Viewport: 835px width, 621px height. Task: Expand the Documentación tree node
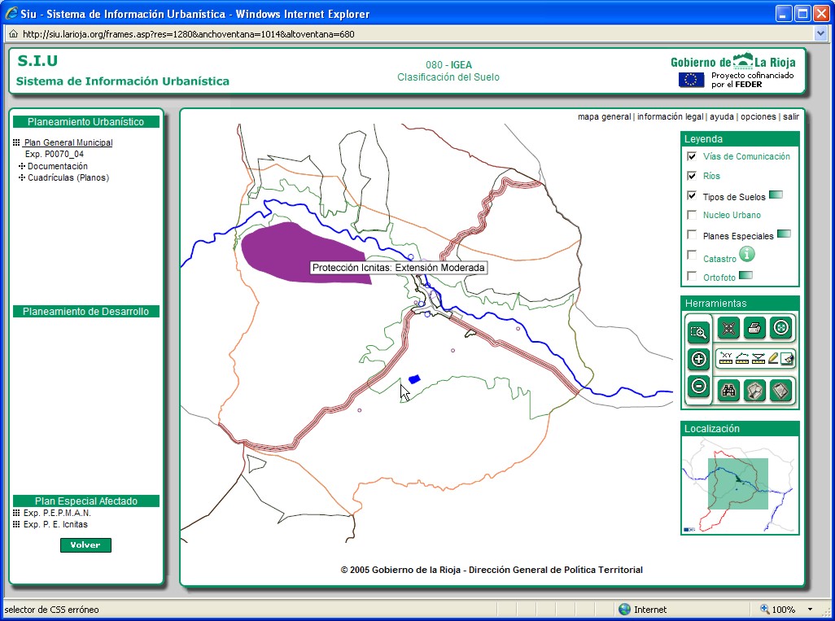(22, 166)
